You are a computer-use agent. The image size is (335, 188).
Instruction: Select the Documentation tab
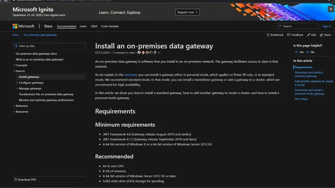click(x=67, y=26)
